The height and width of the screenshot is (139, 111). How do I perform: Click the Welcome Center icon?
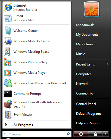8,31
